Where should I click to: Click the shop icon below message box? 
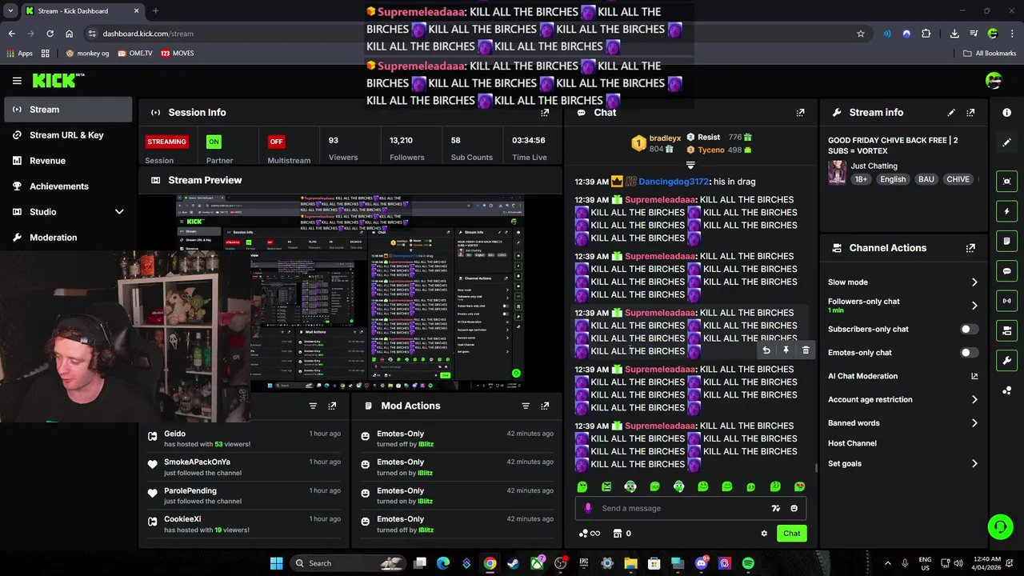pyautogui.click(x=618, y=534)
